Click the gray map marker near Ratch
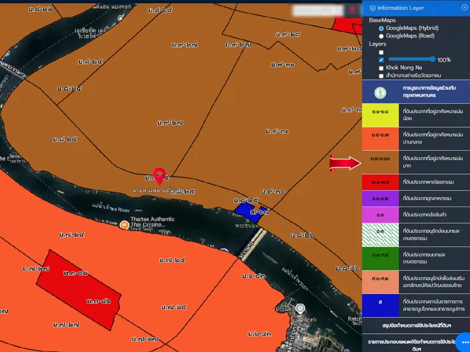This screenshot has height=352, width=470. click(300, 308)
